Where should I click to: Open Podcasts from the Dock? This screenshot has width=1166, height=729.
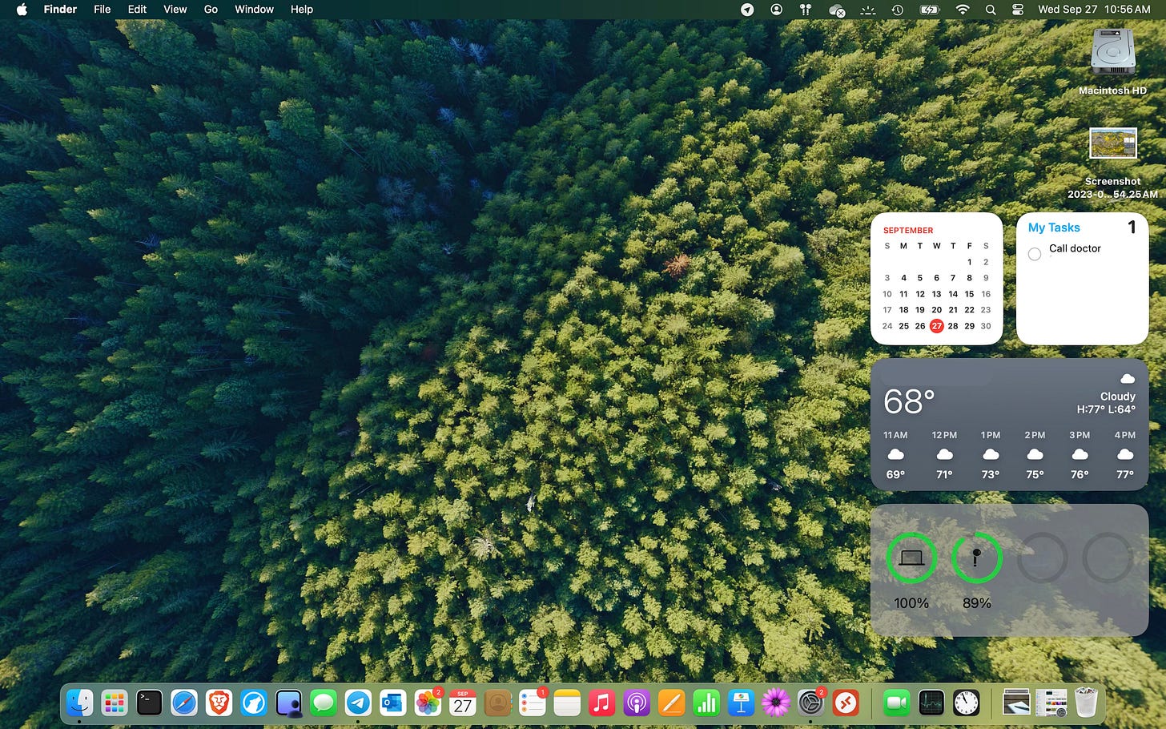[637, 703]
